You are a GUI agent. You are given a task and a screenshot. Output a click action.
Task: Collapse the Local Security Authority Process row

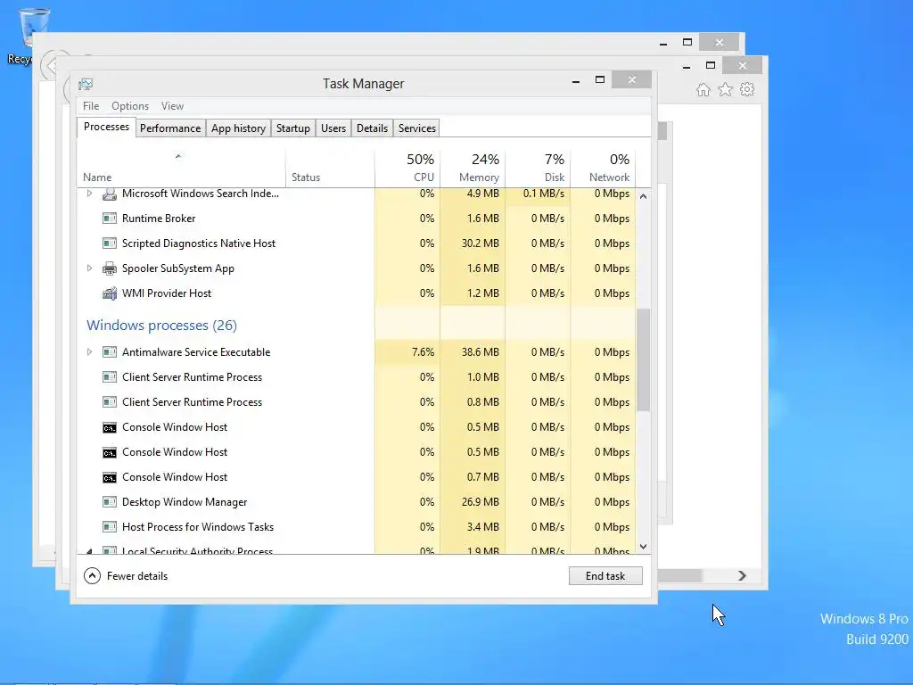(x=89, y=550)
